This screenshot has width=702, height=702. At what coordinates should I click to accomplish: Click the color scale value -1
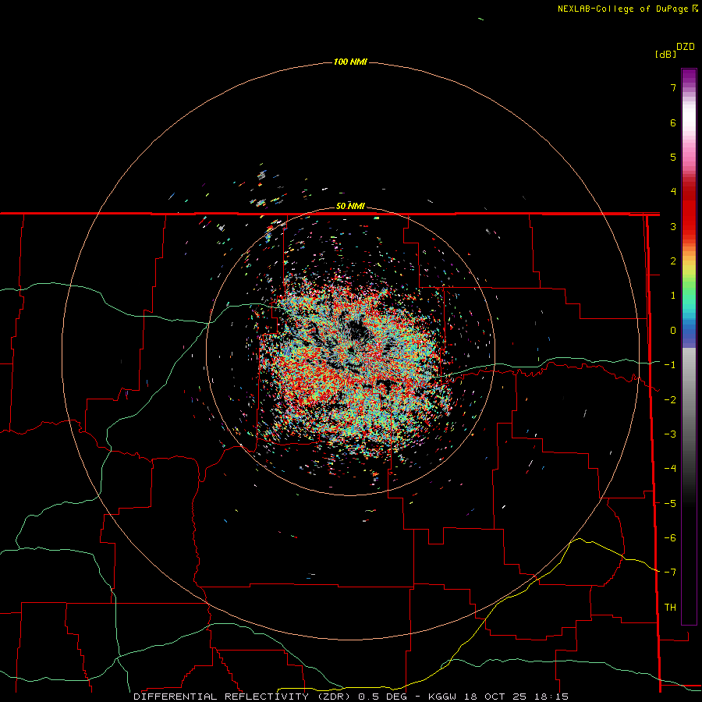(670, 365)
